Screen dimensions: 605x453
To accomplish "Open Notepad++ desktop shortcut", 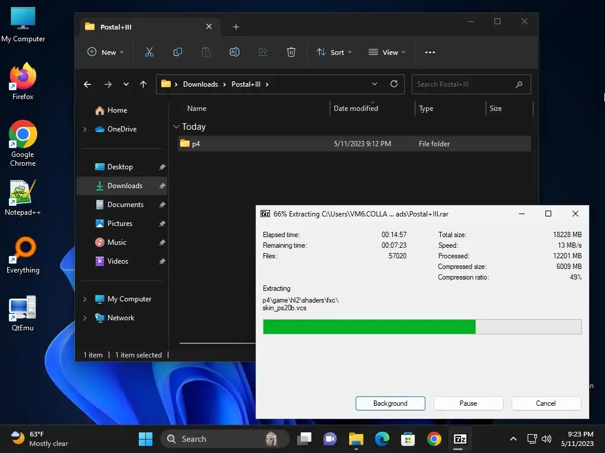I will click(x=23, y=197).
